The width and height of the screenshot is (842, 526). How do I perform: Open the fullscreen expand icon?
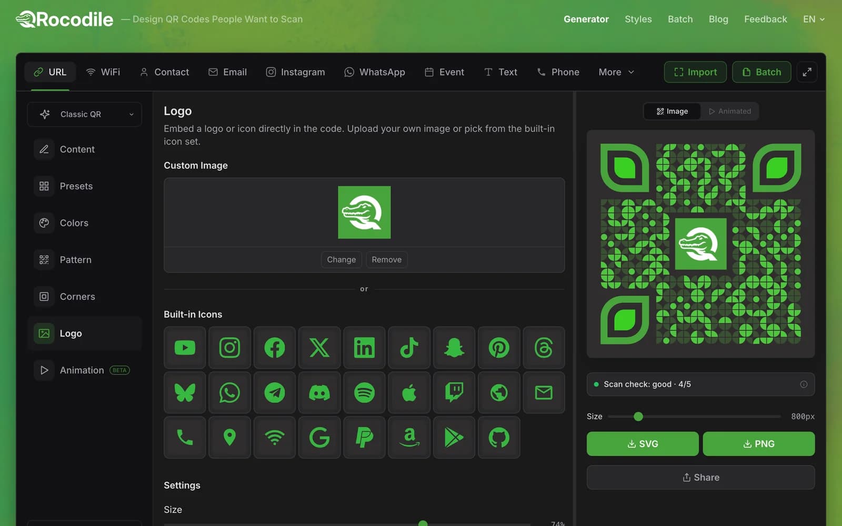point(807,72)
